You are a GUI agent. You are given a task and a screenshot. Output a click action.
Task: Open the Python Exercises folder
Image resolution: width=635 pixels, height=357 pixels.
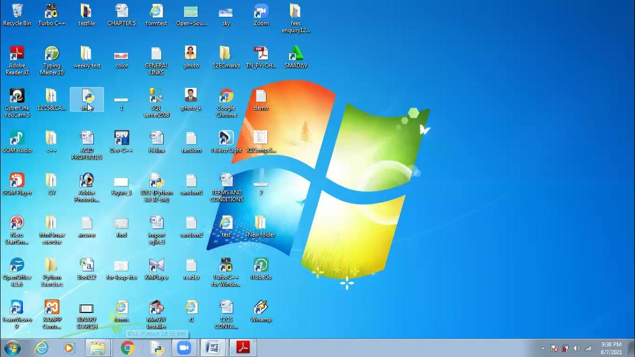pos(52,272)
